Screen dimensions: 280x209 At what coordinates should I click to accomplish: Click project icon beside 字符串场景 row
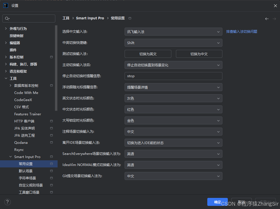pos(51,178)
